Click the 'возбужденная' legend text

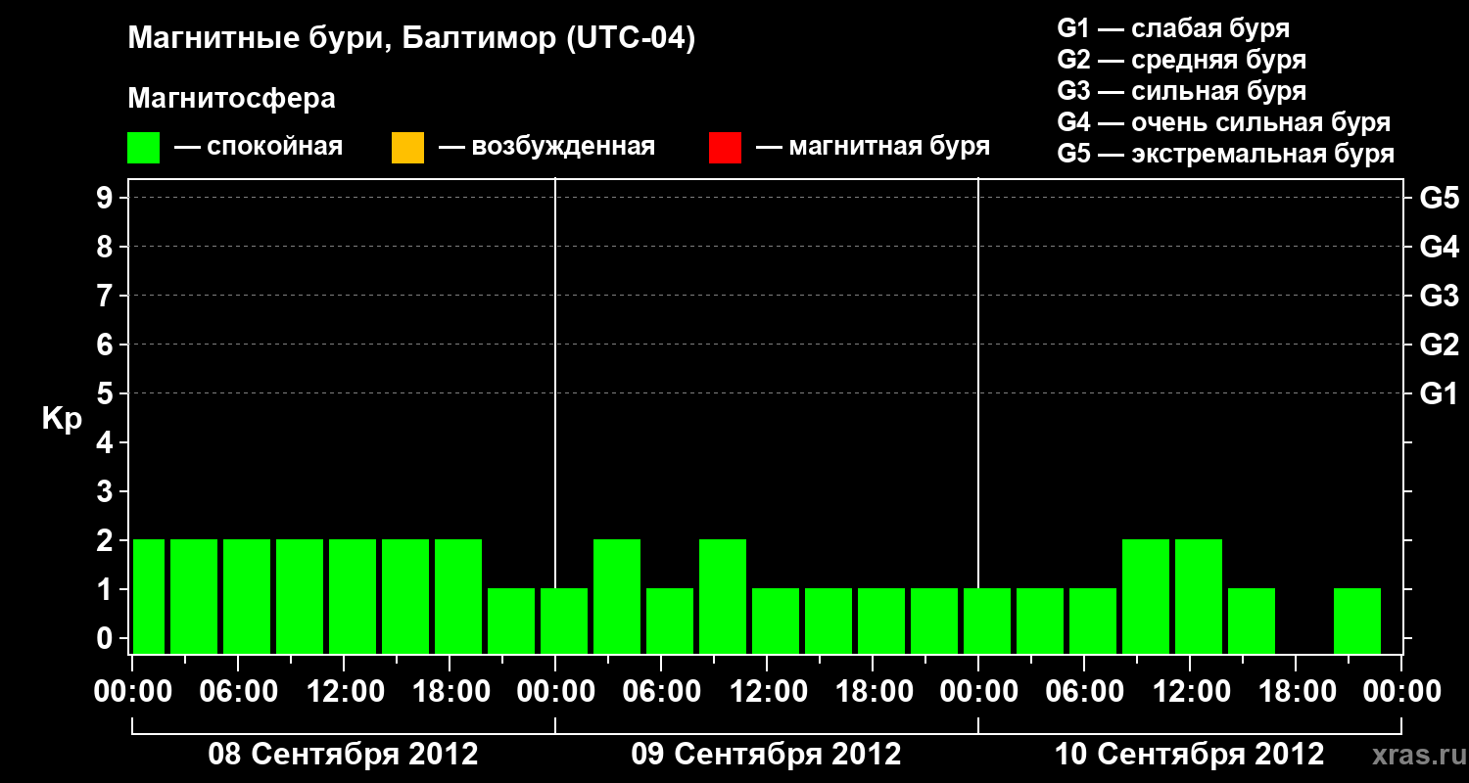pyautogui.click(x=563, y=148)
